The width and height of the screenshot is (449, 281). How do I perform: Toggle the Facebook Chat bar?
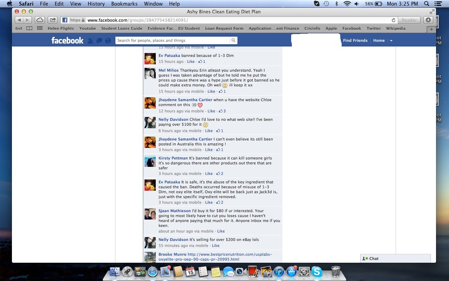pos(395,259)
